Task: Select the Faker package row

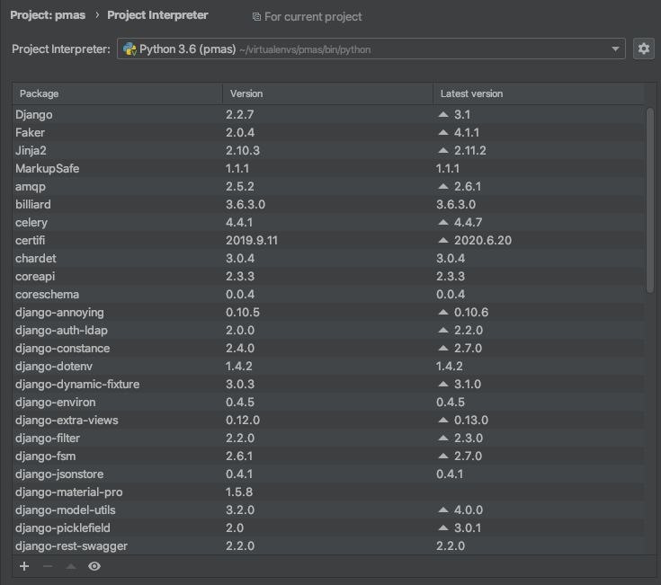Action: pos(328,132)
